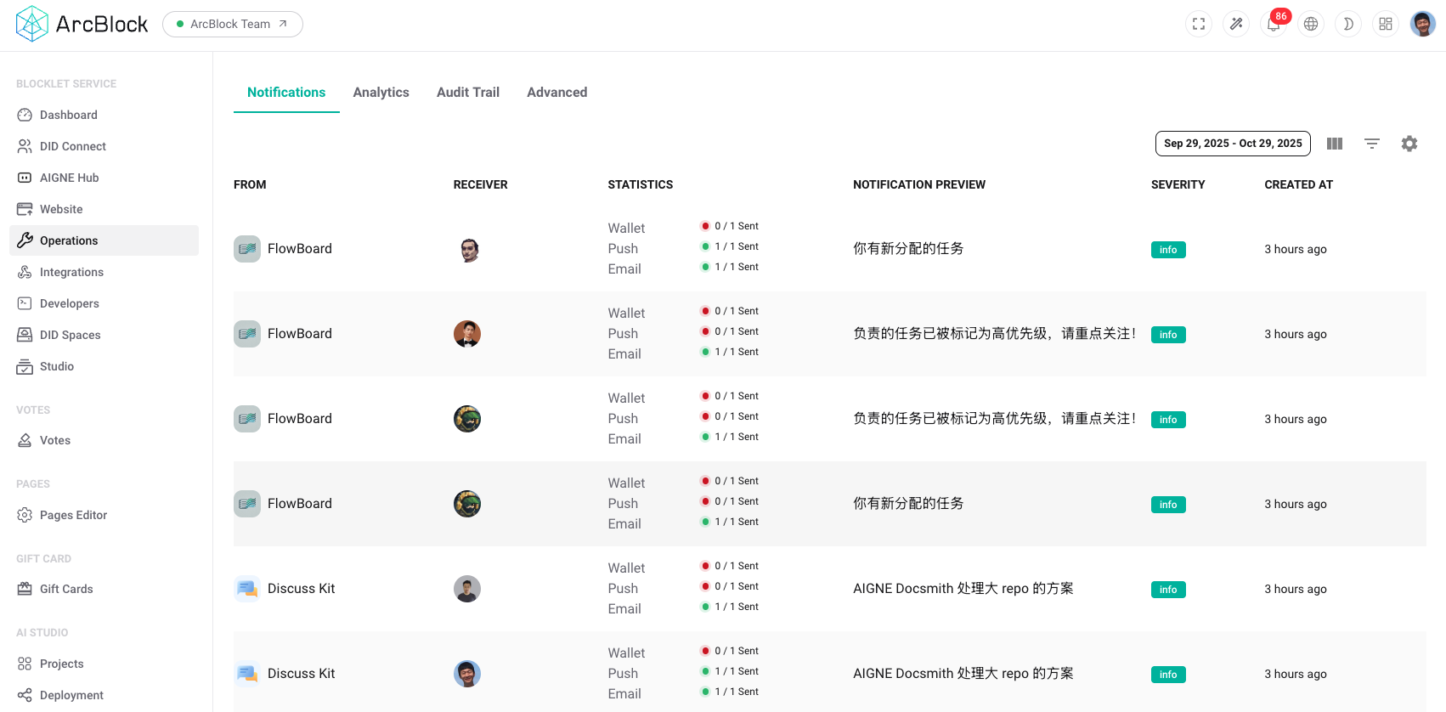Open Pages Editor in sidebar
Image resolution: width=1446 pixels, height=712 pixels.
coord(104,515)
